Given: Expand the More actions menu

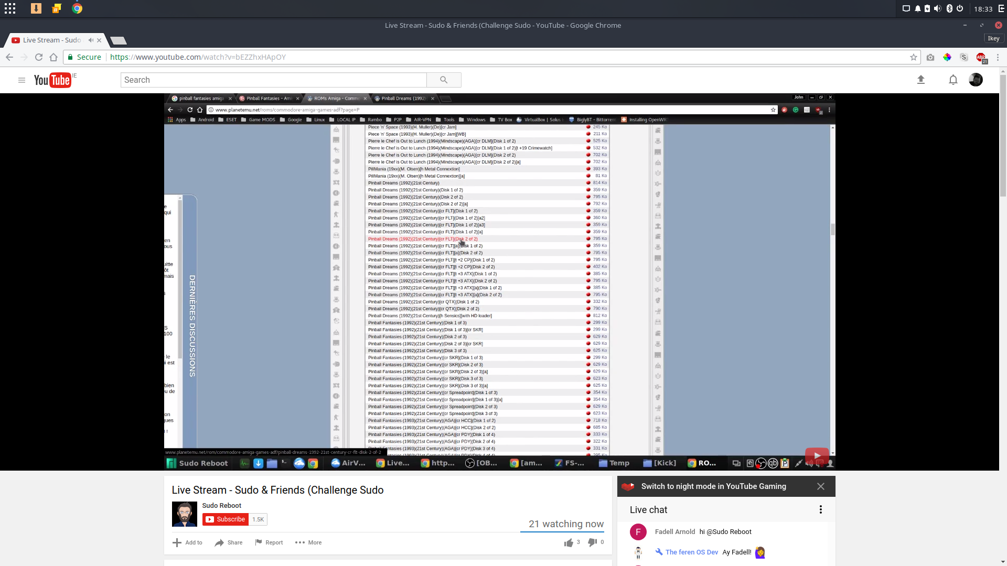Looking at the screenshot, I should pos(308,542).
